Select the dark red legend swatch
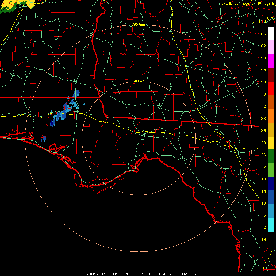Viewport: 276px width, 276px height. pos(271,75)
